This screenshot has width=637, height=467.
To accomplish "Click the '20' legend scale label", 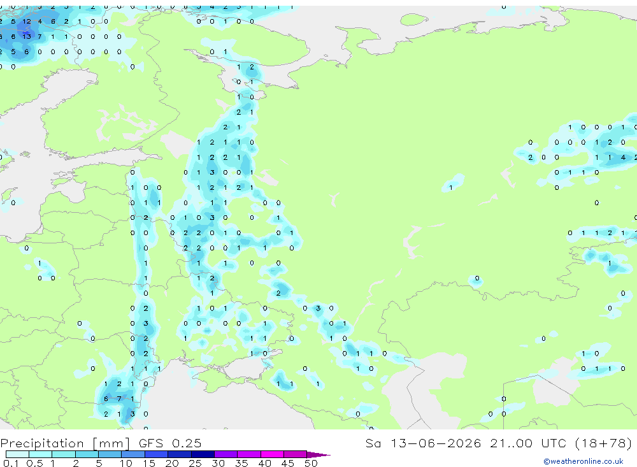I will (172, 463).
